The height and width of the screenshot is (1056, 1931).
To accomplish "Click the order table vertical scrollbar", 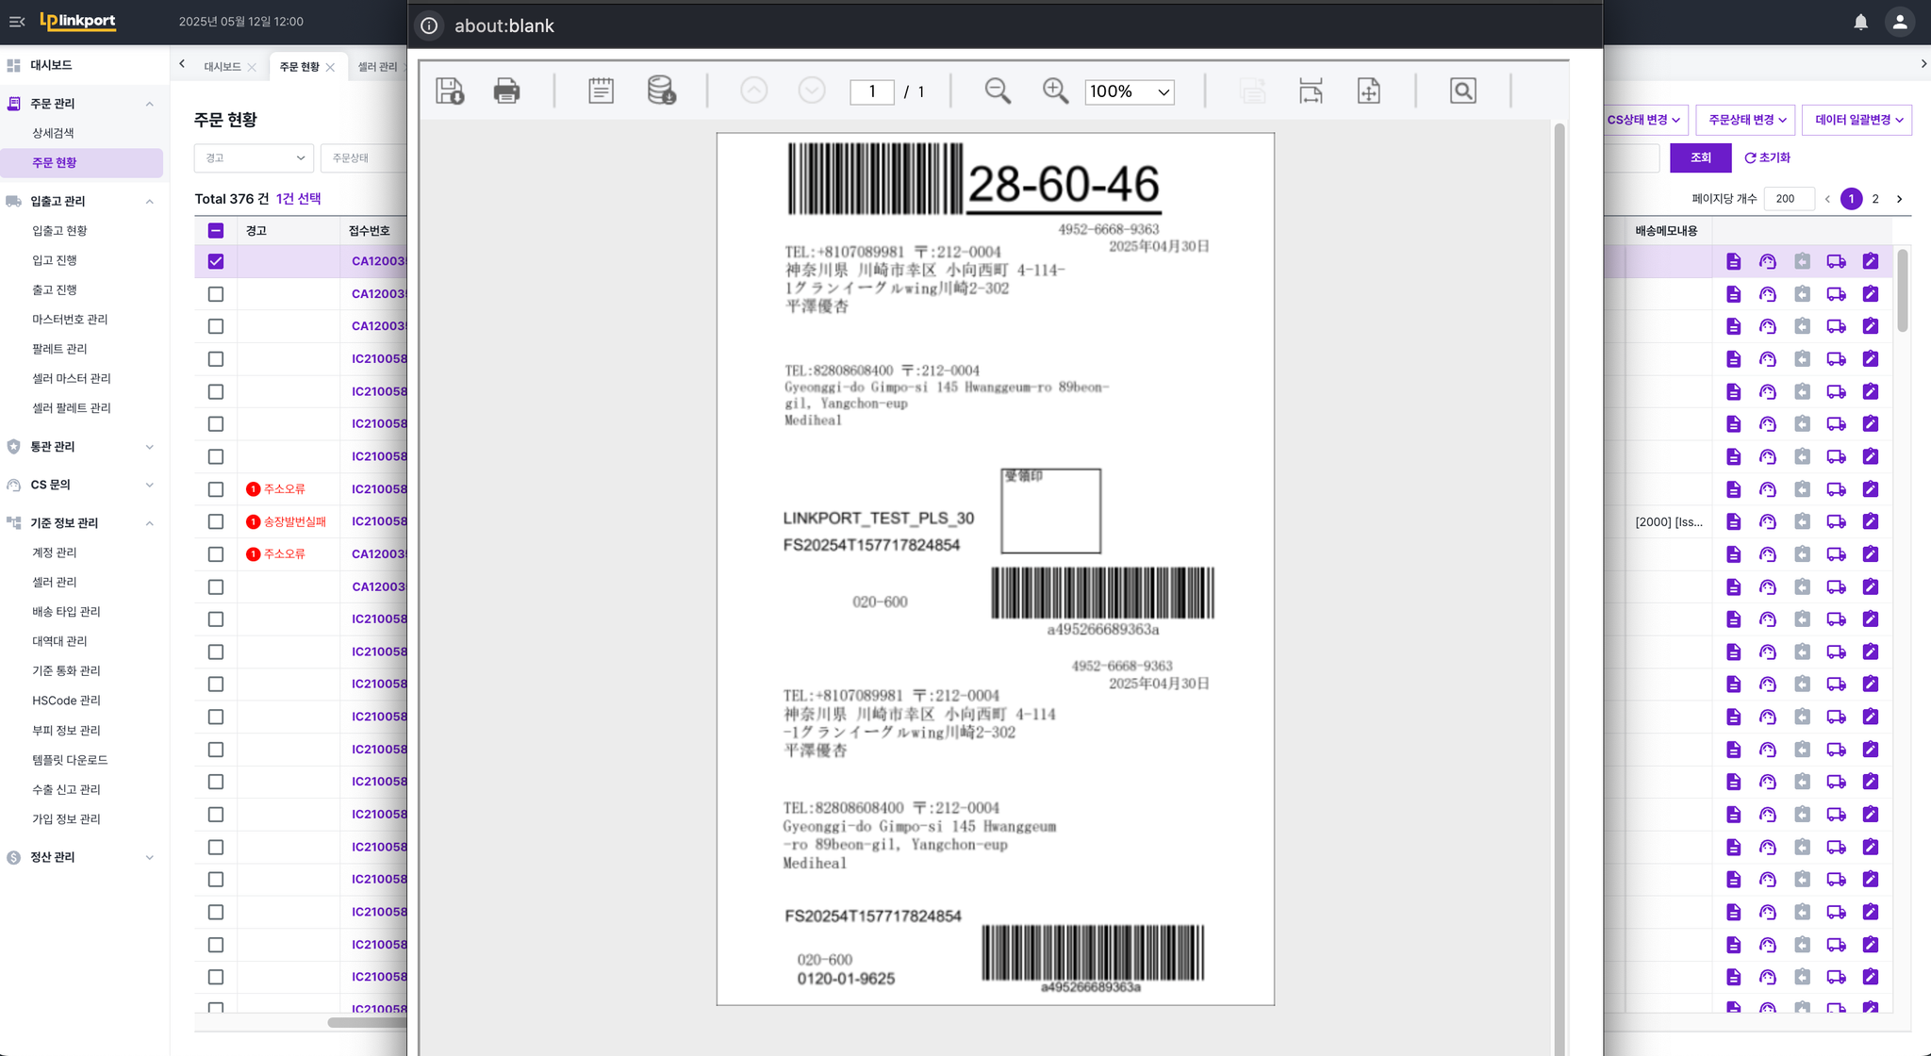I will tap(1903, 290).
